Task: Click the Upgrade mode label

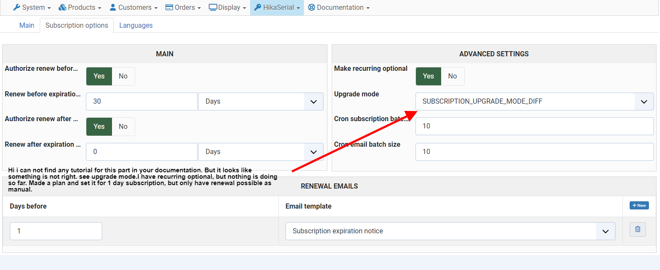Action: pyautogui.click(x=357, y=94)
